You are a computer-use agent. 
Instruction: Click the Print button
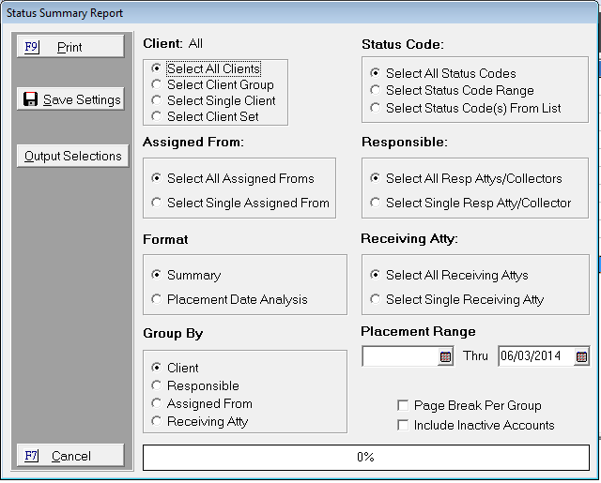(70, 47)
